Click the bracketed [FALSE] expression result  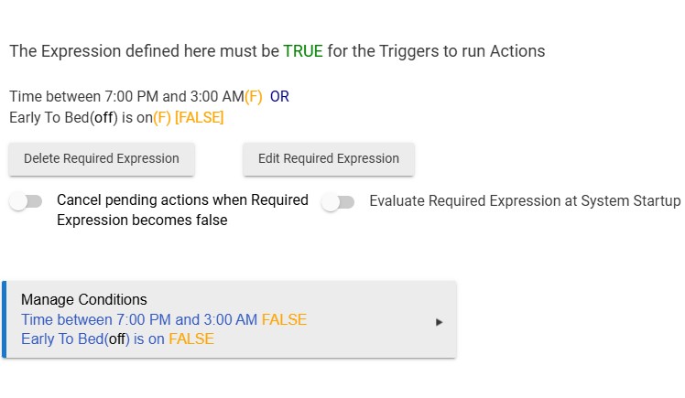[x=200, y=117]
